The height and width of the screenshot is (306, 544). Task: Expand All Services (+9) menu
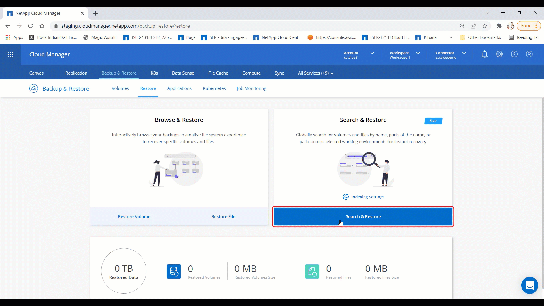point(316,73)
